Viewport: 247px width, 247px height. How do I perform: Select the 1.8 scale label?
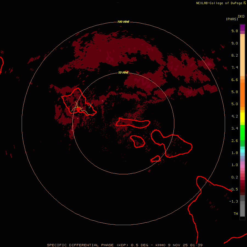235,153
